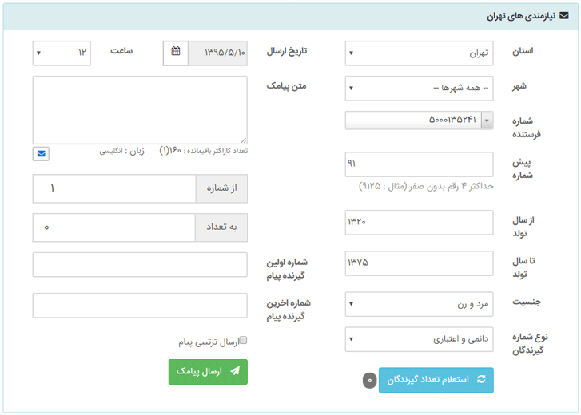Image resolution: width=581 pixels, height=415 pixels.
Task: Enable the ارسال ترتیبی پیام checkbox
Action: tap(243, 340)
